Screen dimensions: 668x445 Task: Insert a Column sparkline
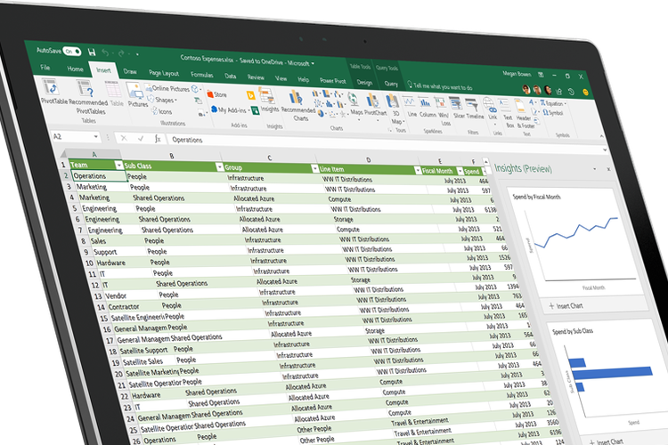coord(428,108)
